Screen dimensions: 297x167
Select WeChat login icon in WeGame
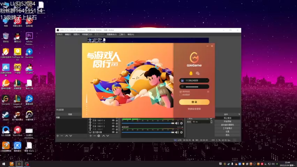(x=198, y=73)
